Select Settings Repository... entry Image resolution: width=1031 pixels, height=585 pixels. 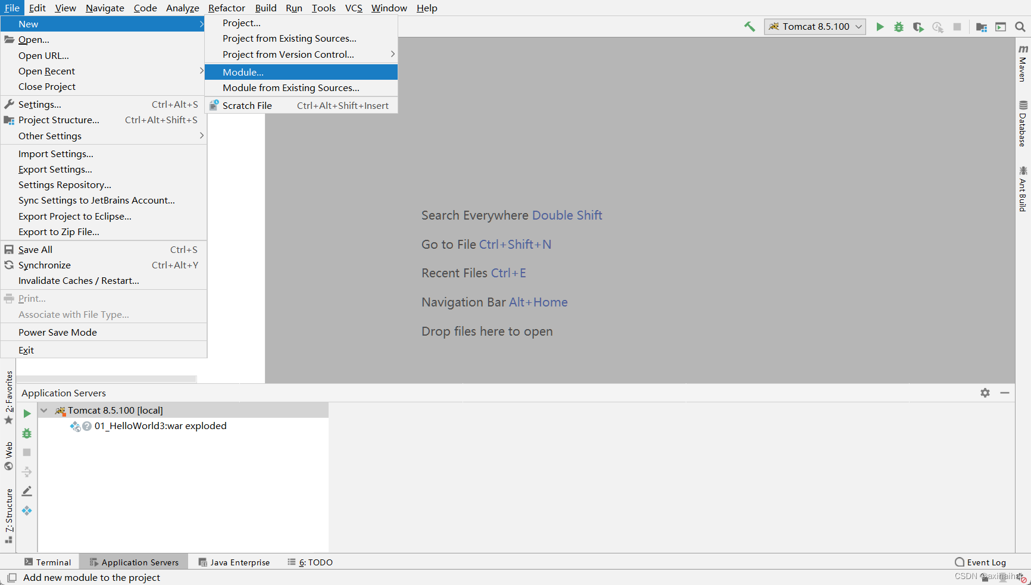tap(104, 184)
